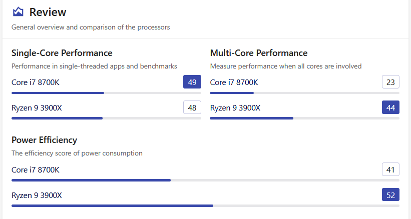The height and width of the screenshot is (219, 411).
Task: Click the Ryzen 9 3900X power efficiency bar
Action: pyautogui.click(x=205, y=205)
